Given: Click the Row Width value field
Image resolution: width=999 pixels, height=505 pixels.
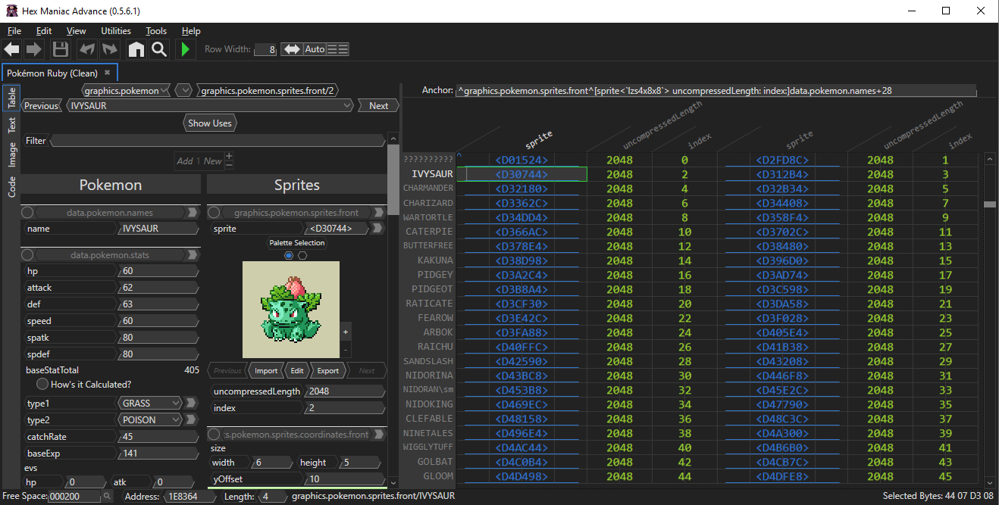Looking at the screenshot, I should (x=265, y=49).
